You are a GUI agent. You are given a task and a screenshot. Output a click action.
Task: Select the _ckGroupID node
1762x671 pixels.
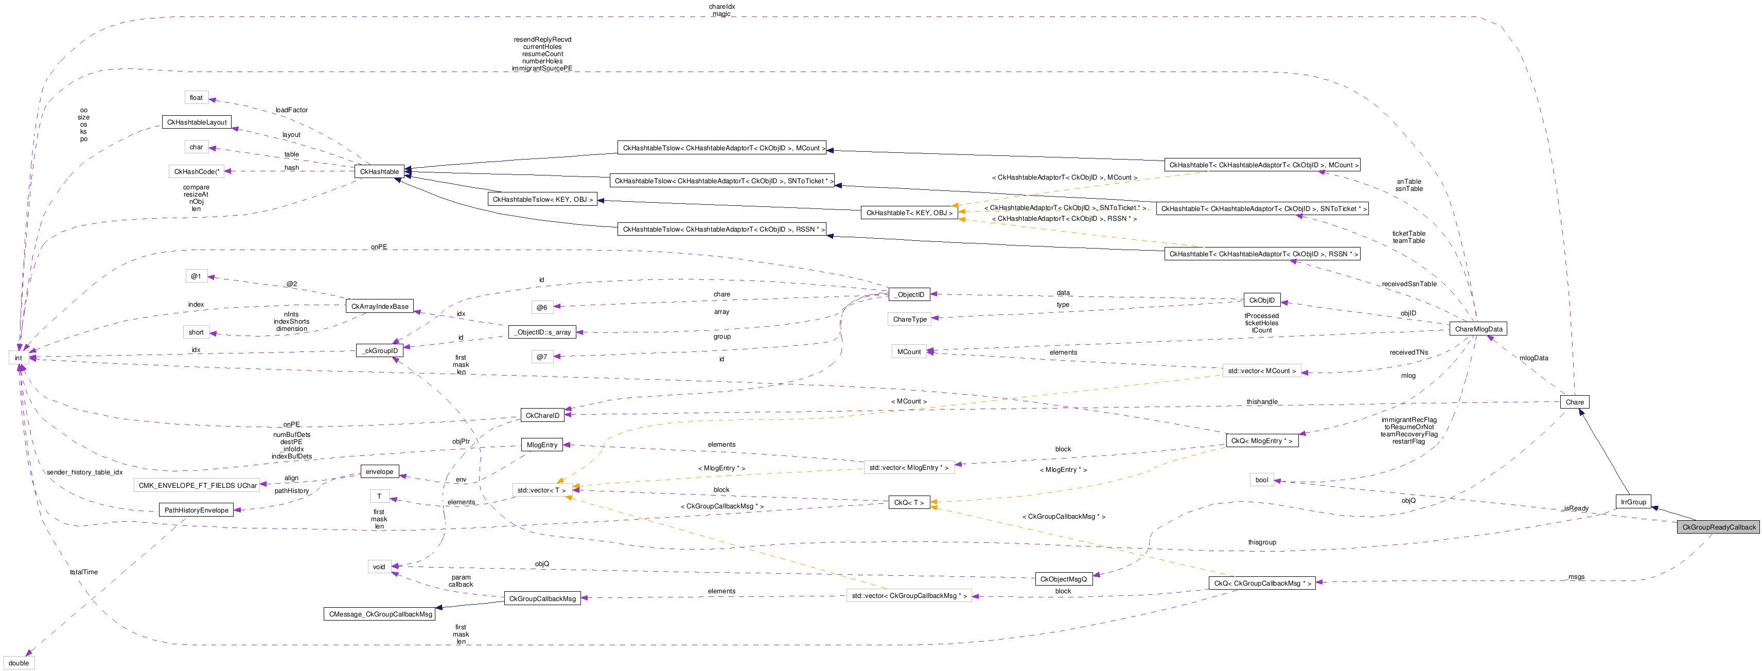click(x=380, y=350)
